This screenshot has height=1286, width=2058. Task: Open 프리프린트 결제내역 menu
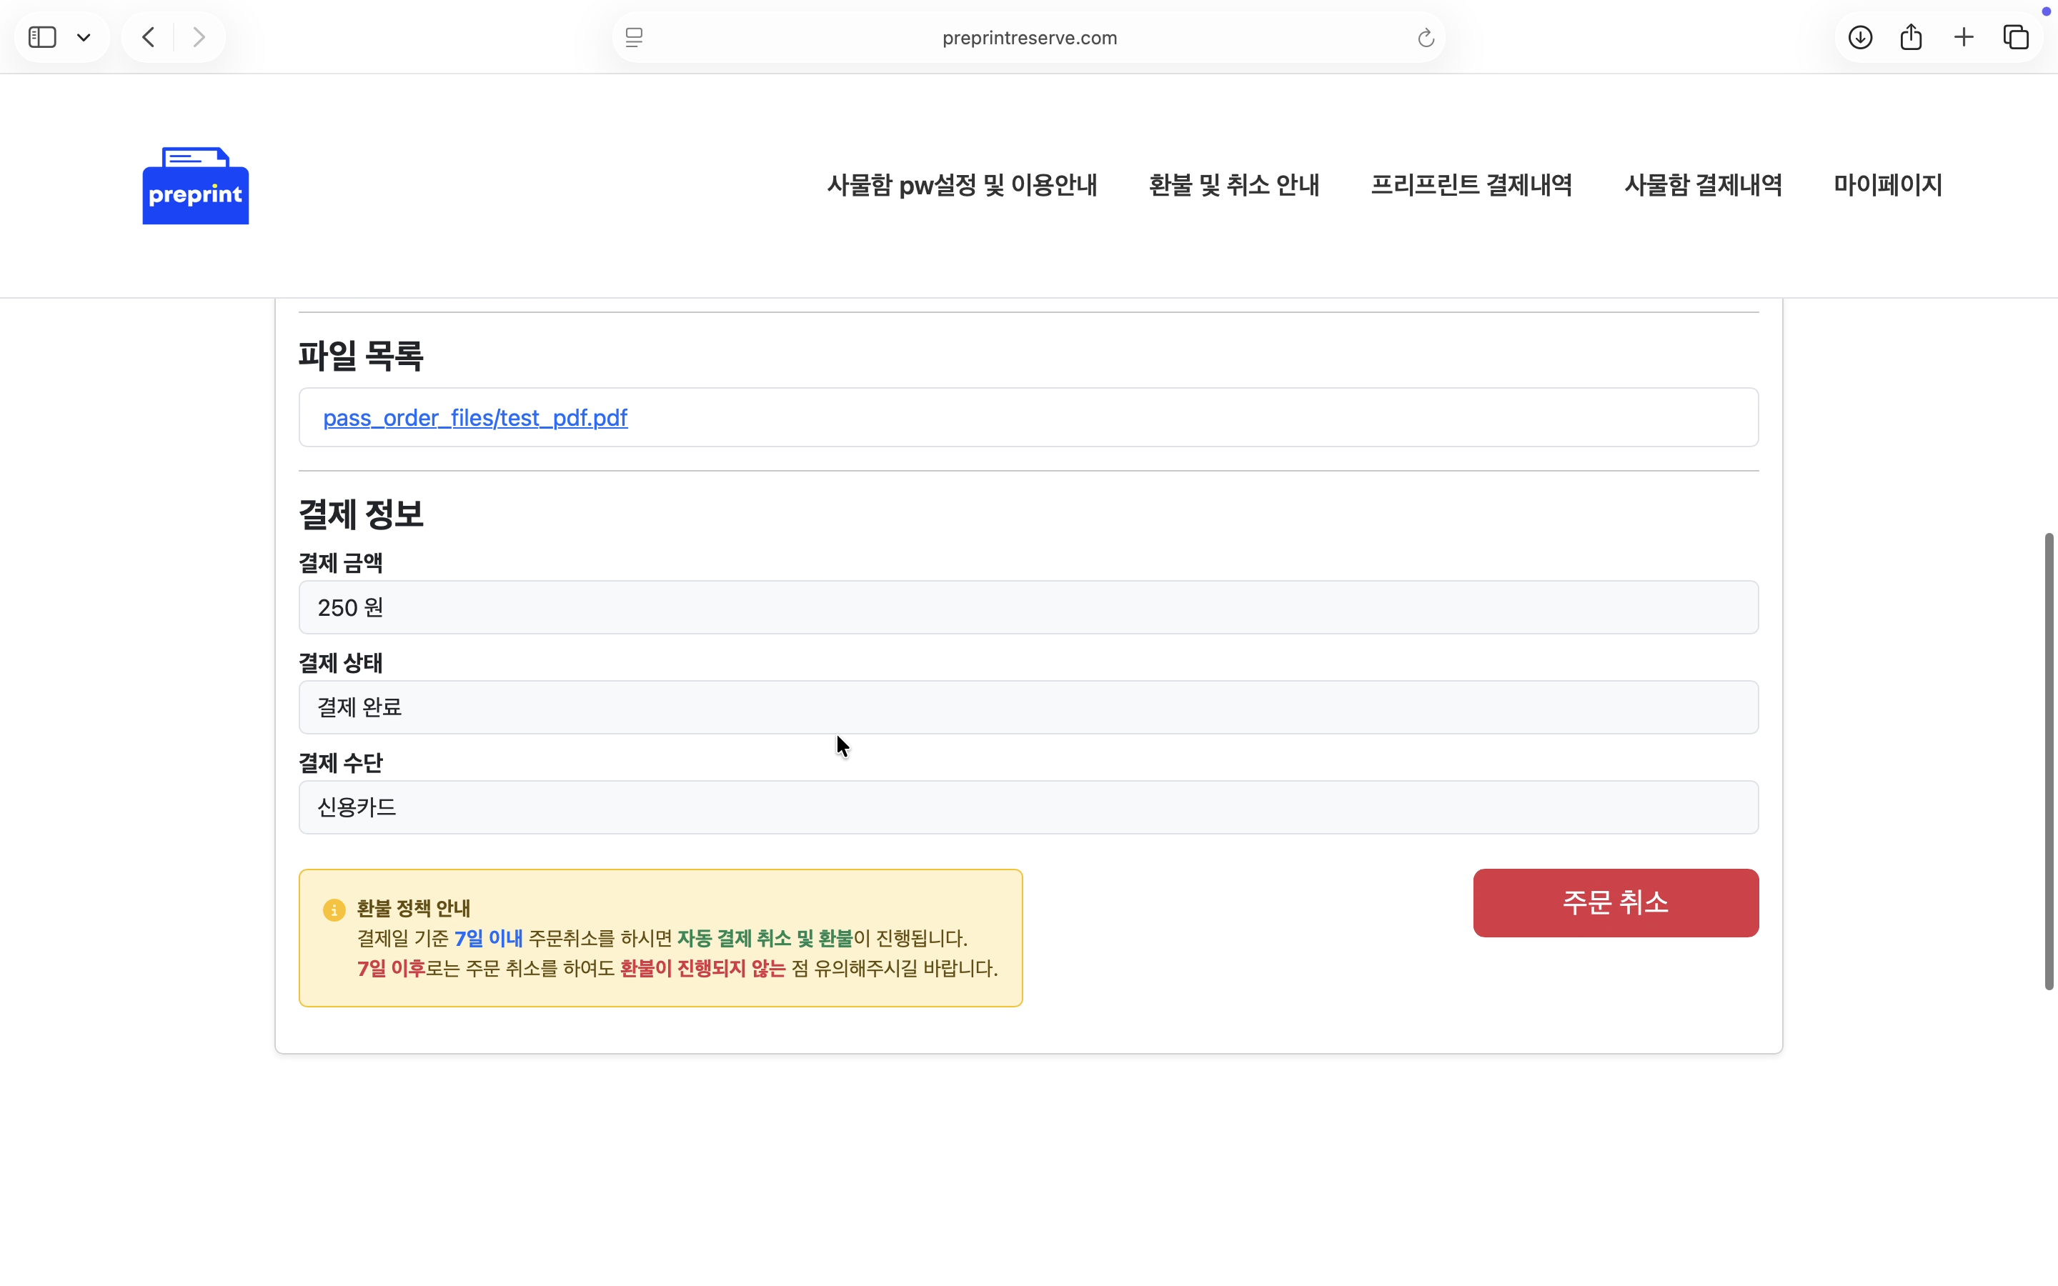pyautogui.click(x=1471, y=184)
